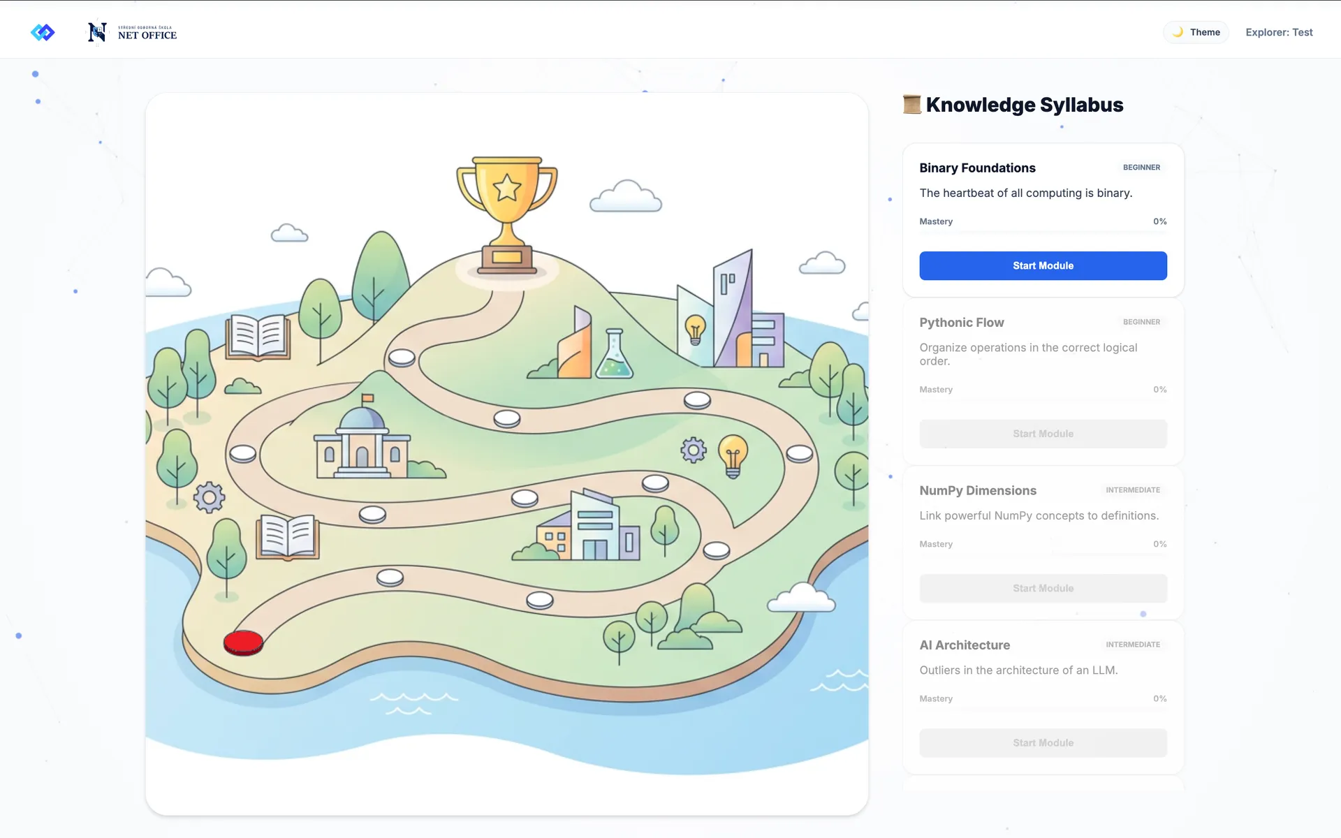Click the Pythonic Flow Start Module button
This screenshot has height=838, width=1341.
click(1043, 434)
